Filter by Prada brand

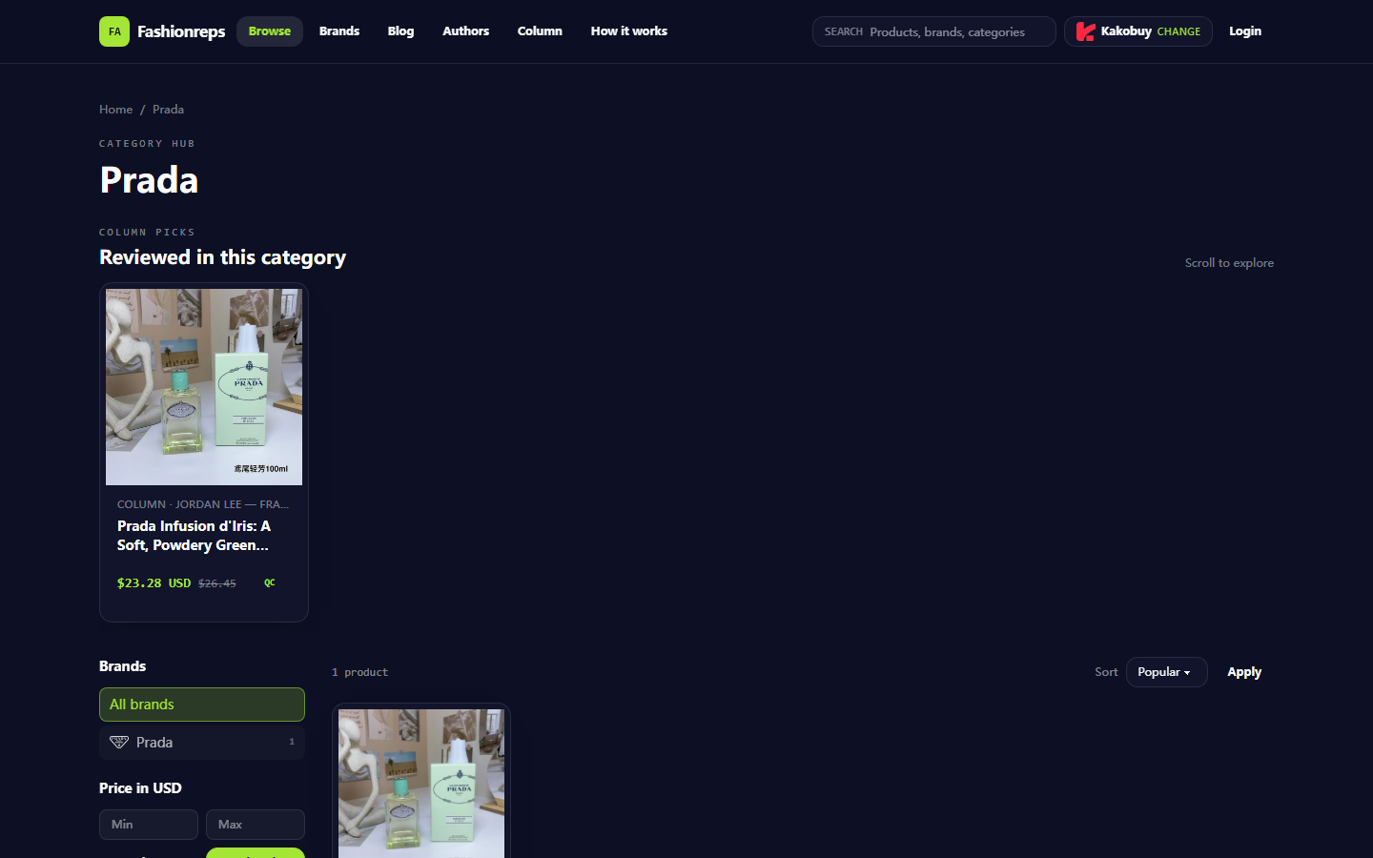tap(202, 743)
